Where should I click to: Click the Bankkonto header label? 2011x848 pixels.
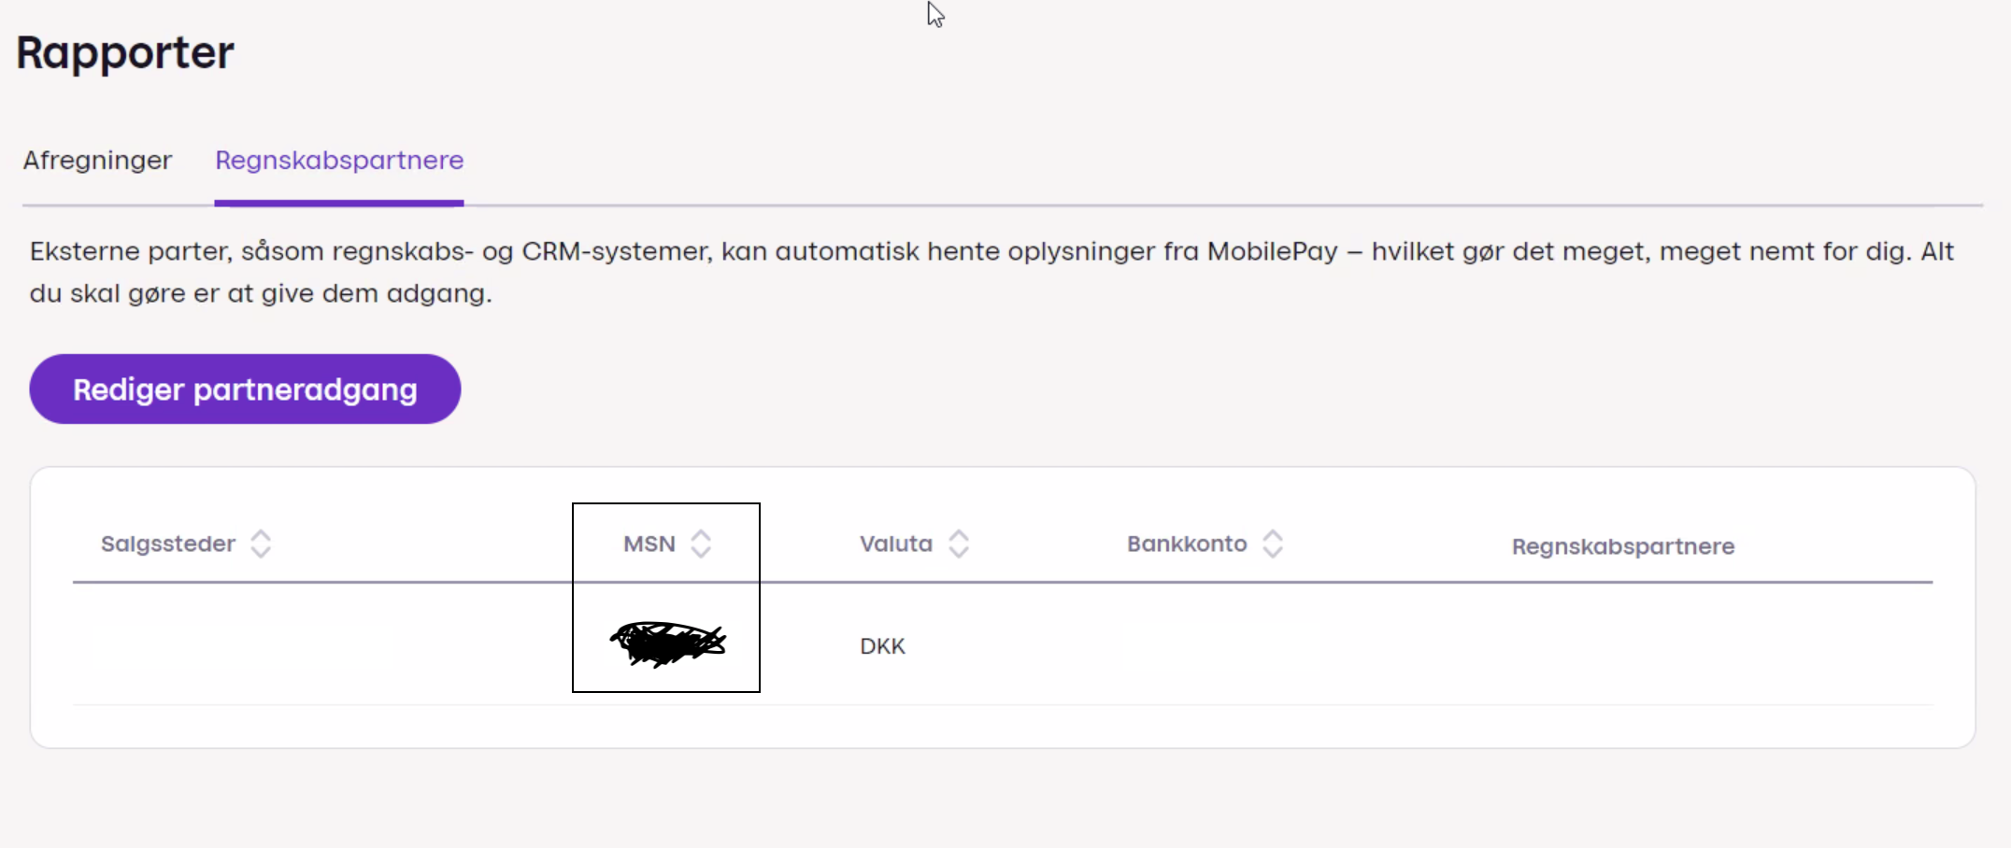tap(1187, 544)
